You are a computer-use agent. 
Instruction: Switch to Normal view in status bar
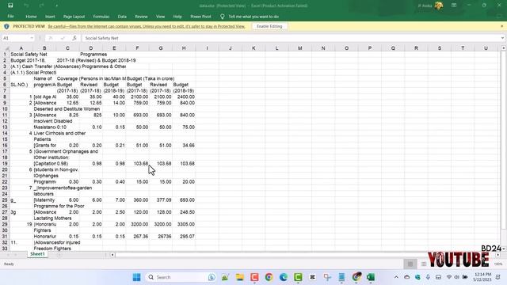(x=410, y=264)
